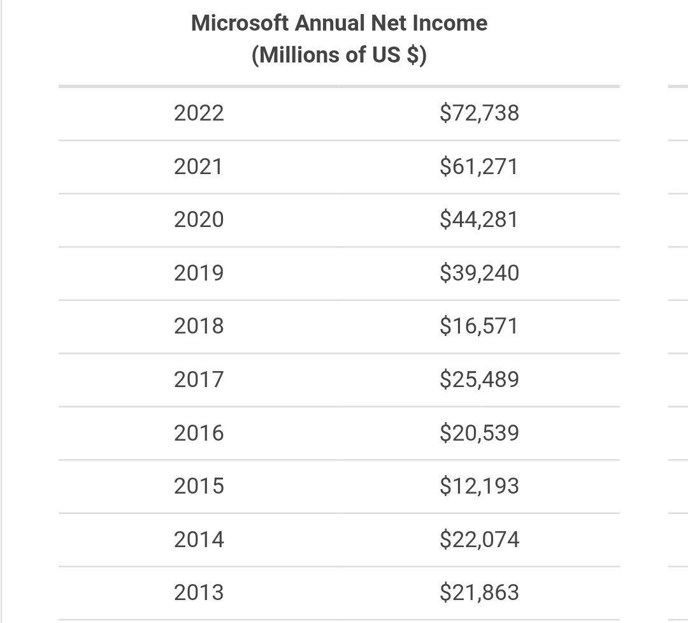This screenshot has height=623, width=688.
Task: Click the $61,271 net income value
Action: pyautogui.click(x=479, y=167)
